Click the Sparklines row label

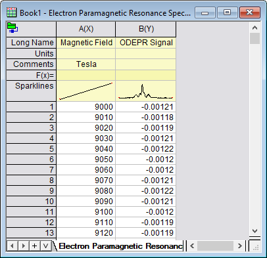pyautogui.click(x=31, y=91)
